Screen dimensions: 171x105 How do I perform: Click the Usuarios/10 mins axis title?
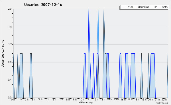click(3, 54)
